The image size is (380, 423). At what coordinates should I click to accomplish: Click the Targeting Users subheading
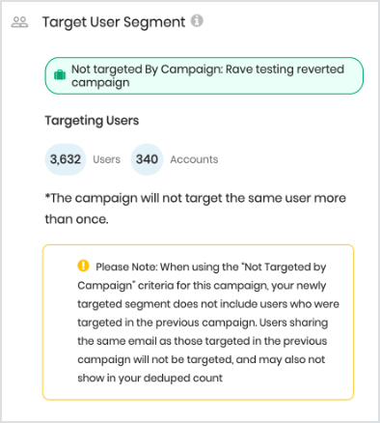[x=92, y=121]
